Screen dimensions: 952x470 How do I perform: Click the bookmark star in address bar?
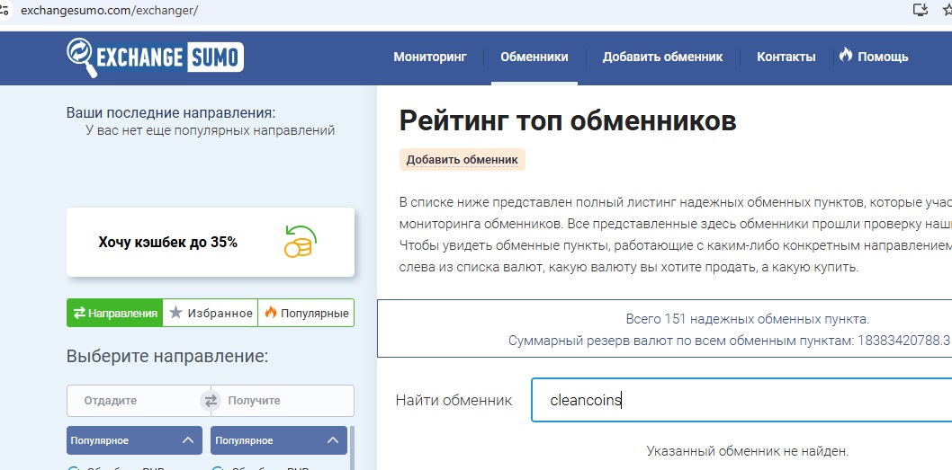[947, 10]
